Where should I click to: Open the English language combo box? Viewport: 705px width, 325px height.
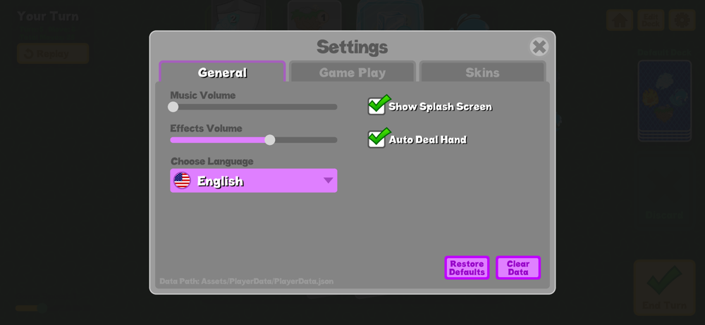[x=254, y=181]
